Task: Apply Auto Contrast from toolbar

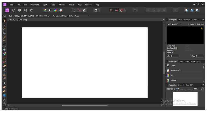Action: pyautogui.click(x=50, y=10)
